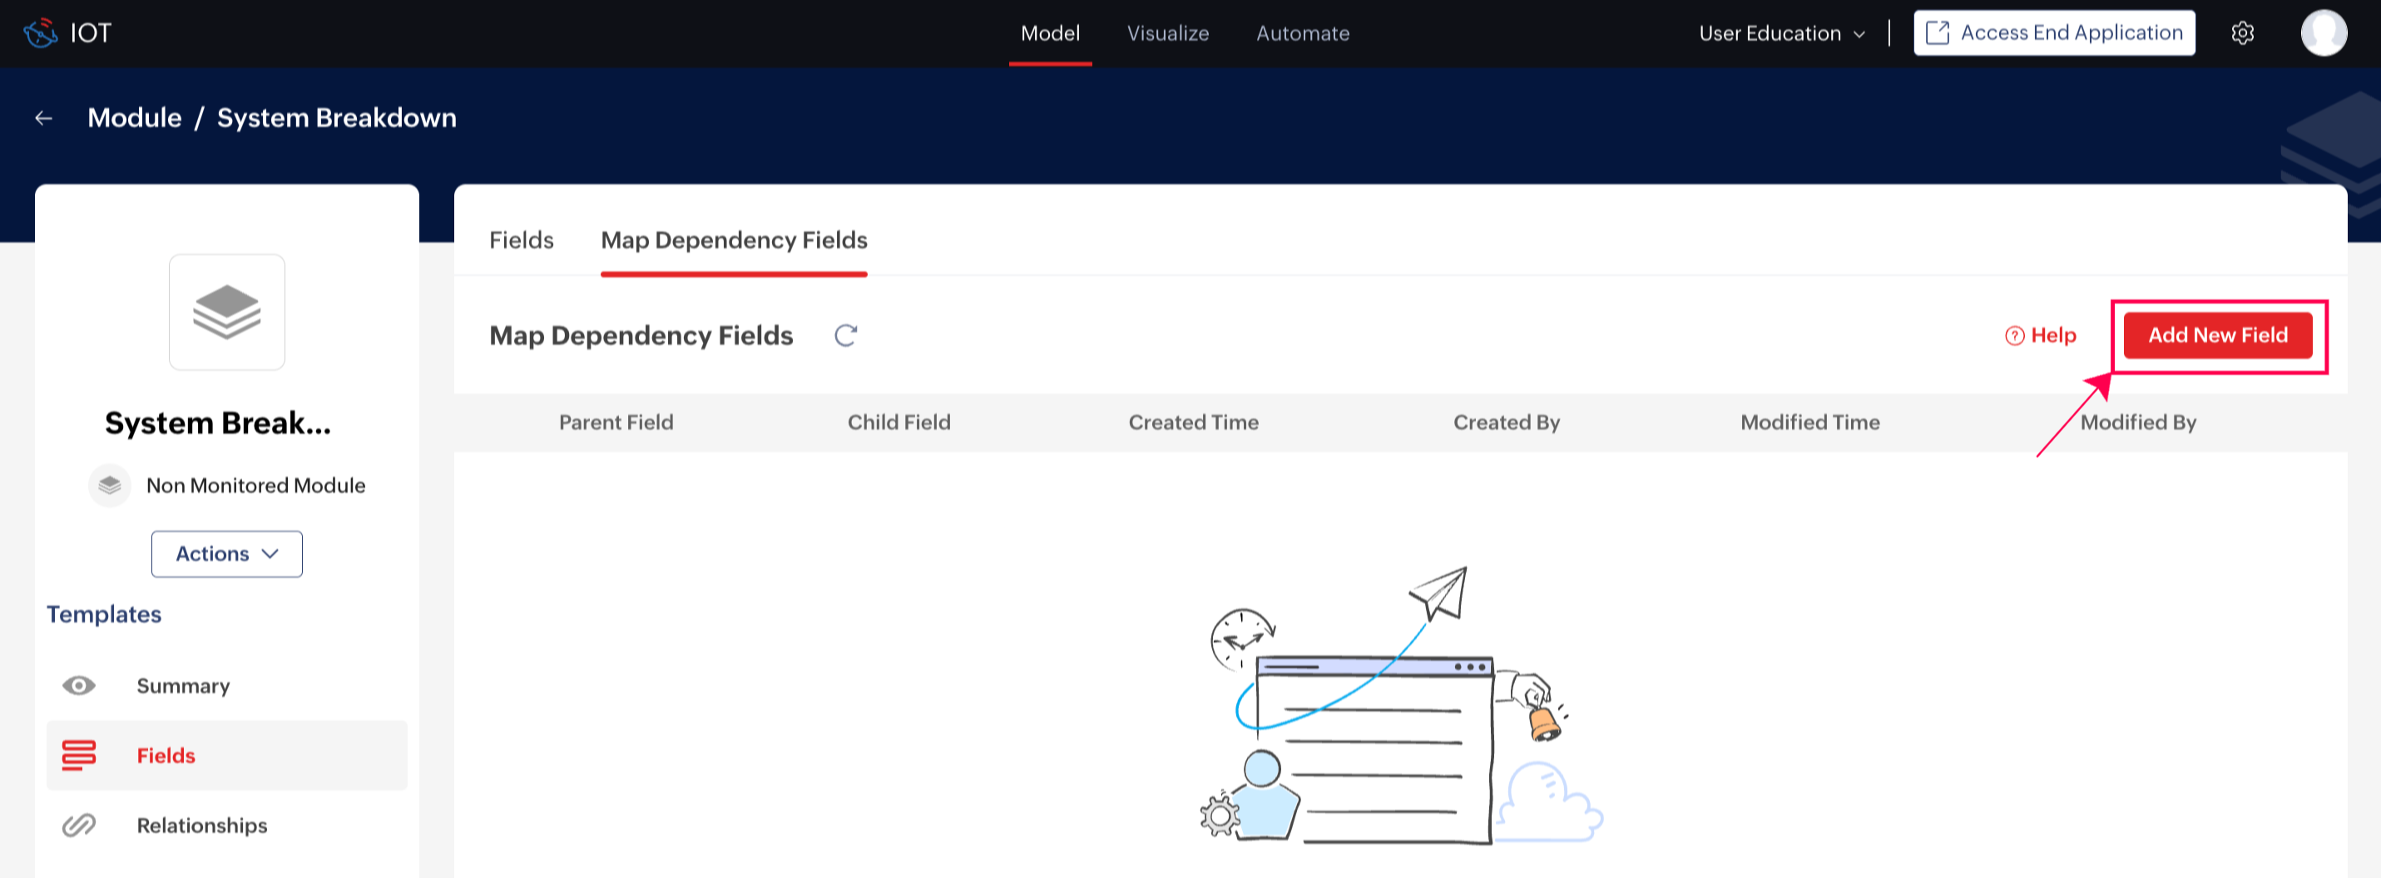Switch to the Visualize tab

point(1167,33)
